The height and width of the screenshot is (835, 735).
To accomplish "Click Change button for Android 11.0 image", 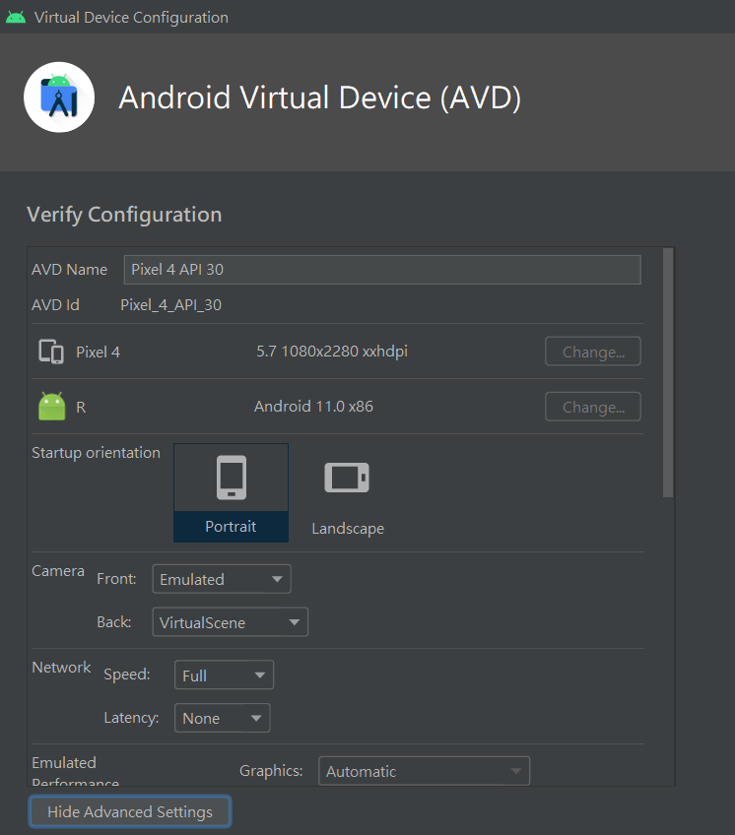I will pyautogui.click(x=593, y=407).
